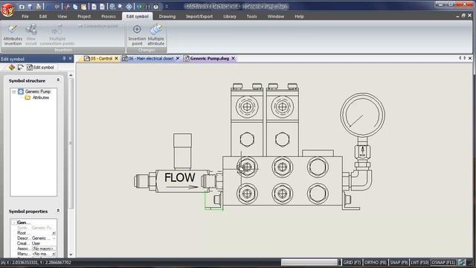476x268 pixels.
Task: Open the Project tab
Action: (x=84, y=16)
